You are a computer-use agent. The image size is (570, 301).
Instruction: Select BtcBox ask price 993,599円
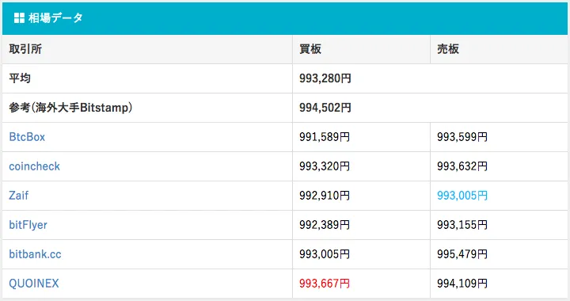pos(462,137)
